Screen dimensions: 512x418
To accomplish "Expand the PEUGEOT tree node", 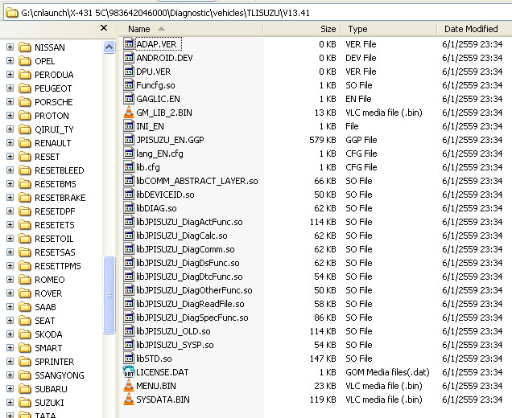I will pos(10,88).
